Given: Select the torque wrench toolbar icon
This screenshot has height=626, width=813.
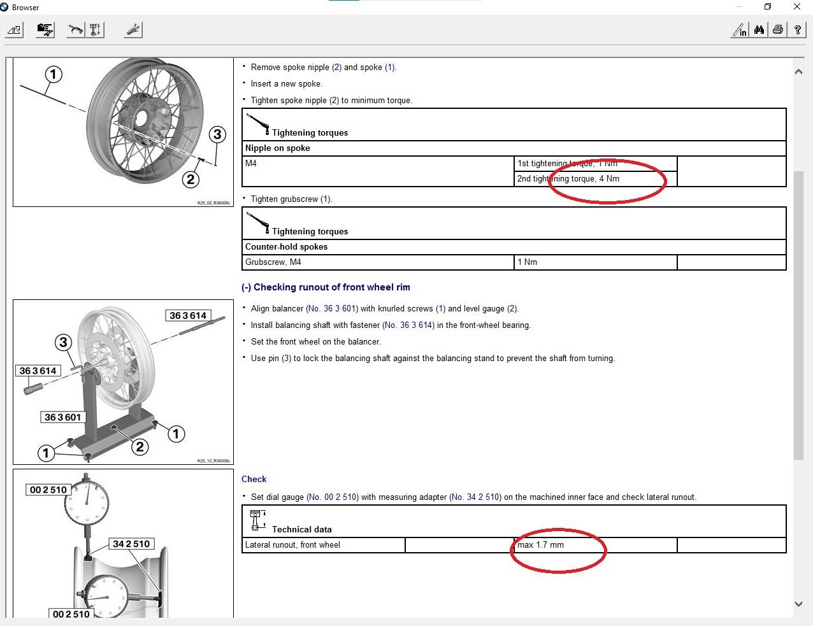Looking at the screenshot, I should click(x=76, y=30).
